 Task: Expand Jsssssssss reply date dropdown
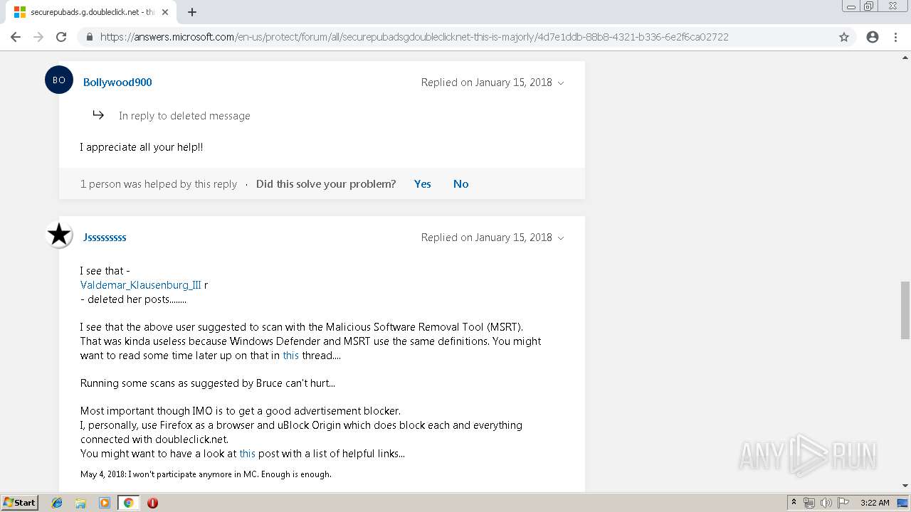click(x=561, y=238)
